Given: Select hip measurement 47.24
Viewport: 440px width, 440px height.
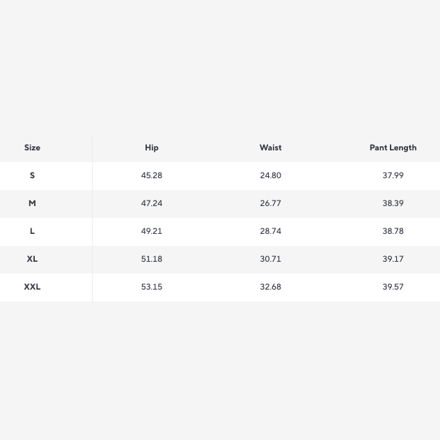Looking at the screenshot, I should (152, 203).
